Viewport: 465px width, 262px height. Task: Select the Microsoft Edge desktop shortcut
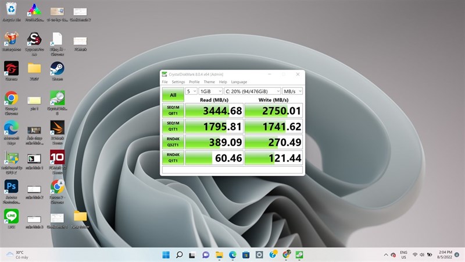pyautogui.click(x=11, y=133)
